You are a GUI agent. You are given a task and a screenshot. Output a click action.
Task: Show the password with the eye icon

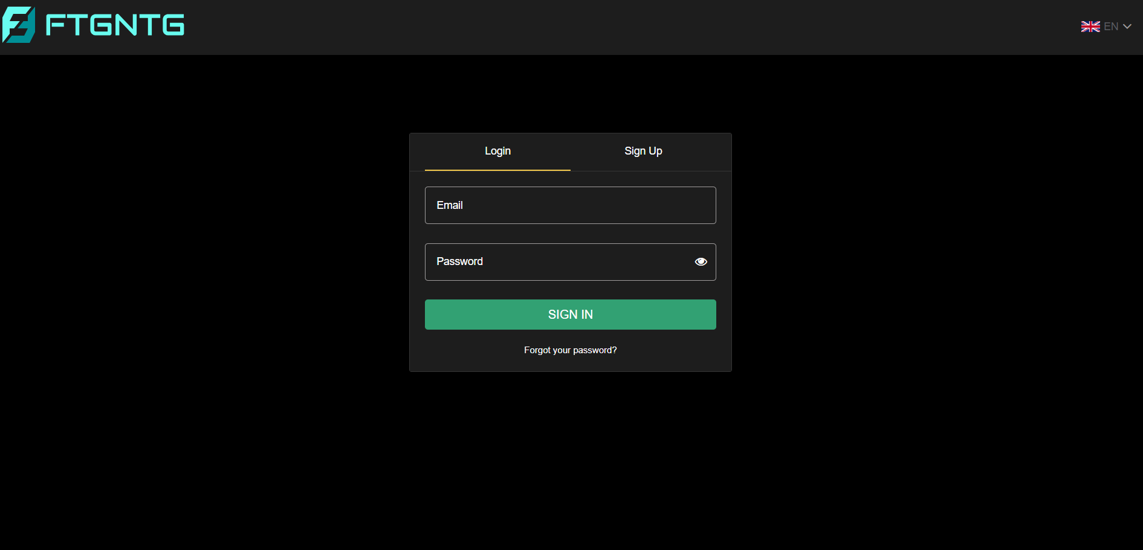(701, 261)
